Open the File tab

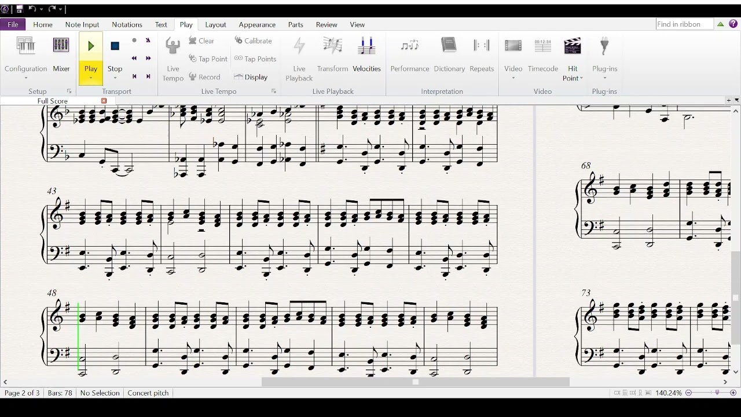(x=13, y=24)
